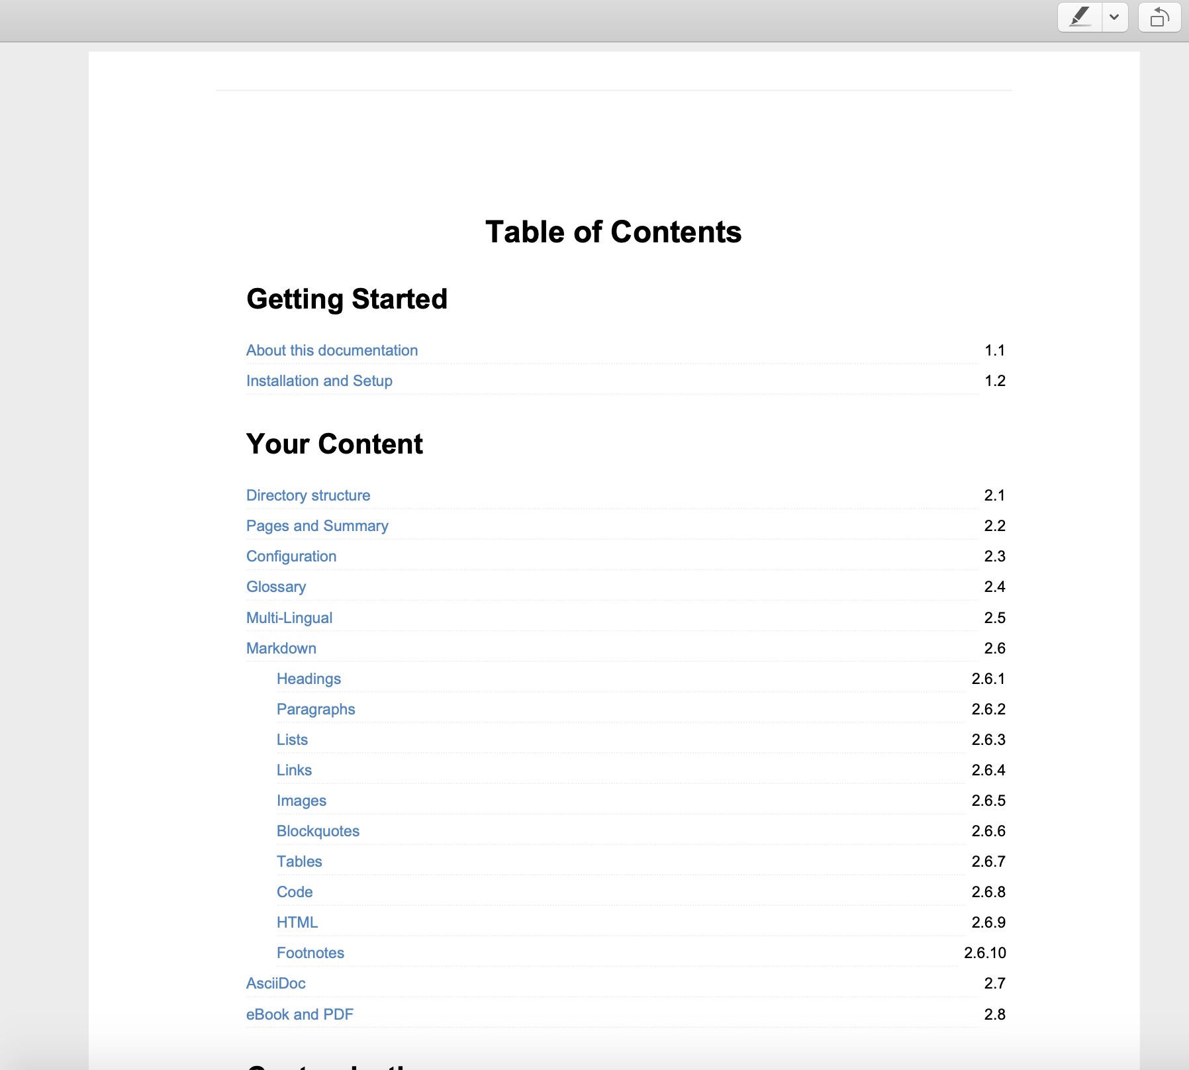This screenshot has height=1070, width=1189.
Task: Open the 'Paragraphs' subsection
Action: [x=316, y=708]
